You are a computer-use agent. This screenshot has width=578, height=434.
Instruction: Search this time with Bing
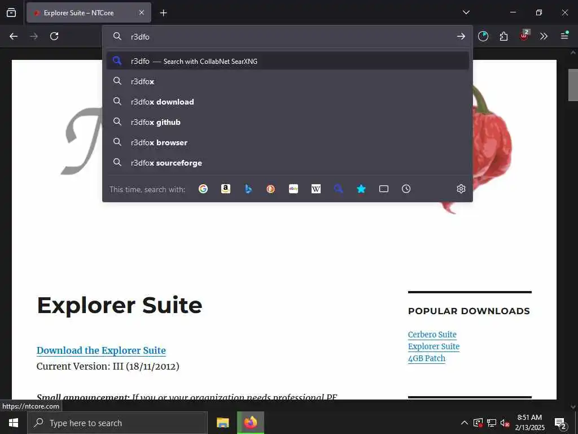click(248, 189)
